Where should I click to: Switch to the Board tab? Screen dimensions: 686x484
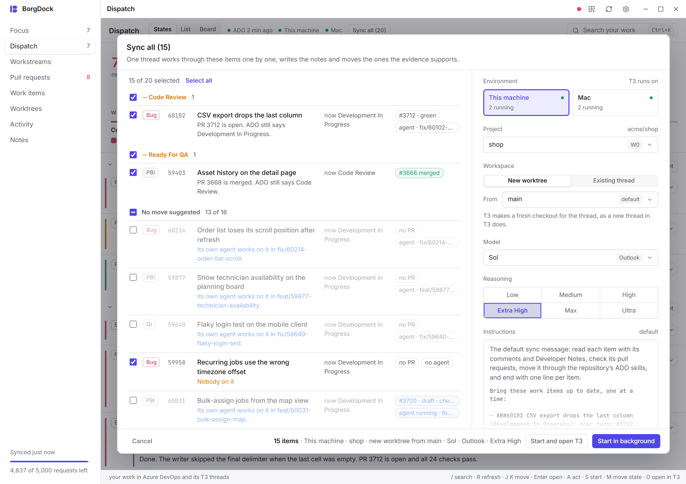coord(208,29)
